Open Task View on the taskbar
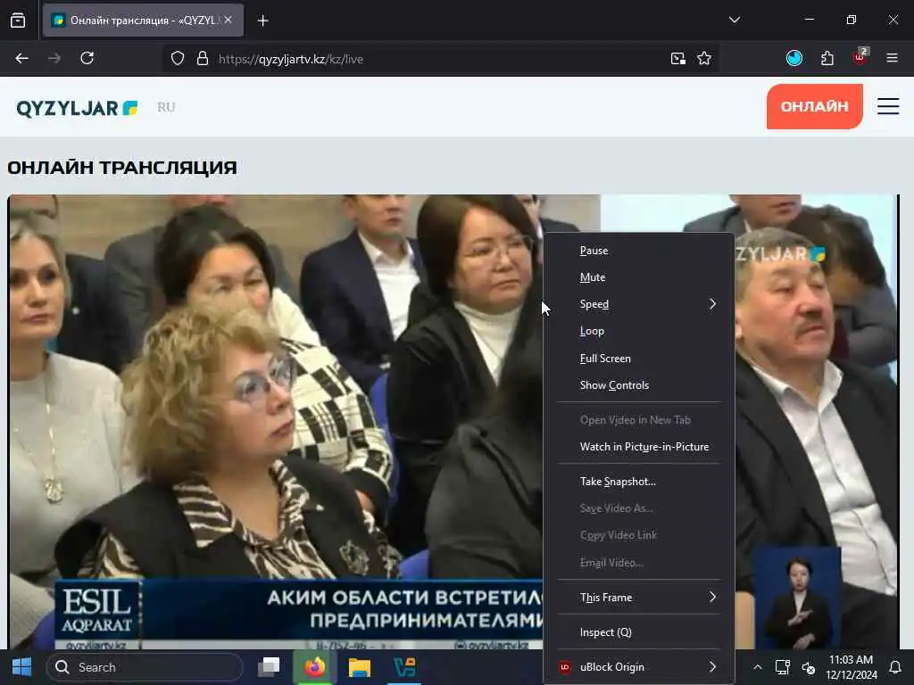 [x=270, y=667]
